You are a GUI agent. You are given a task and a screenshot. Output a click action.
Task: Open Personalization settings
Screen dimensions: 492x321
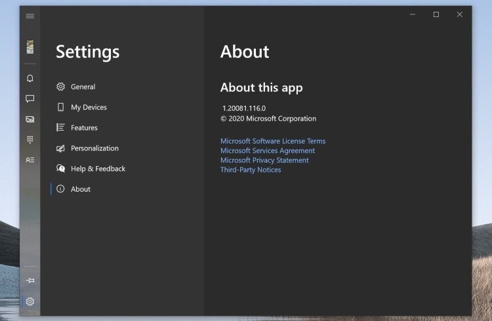click(94, 148)
